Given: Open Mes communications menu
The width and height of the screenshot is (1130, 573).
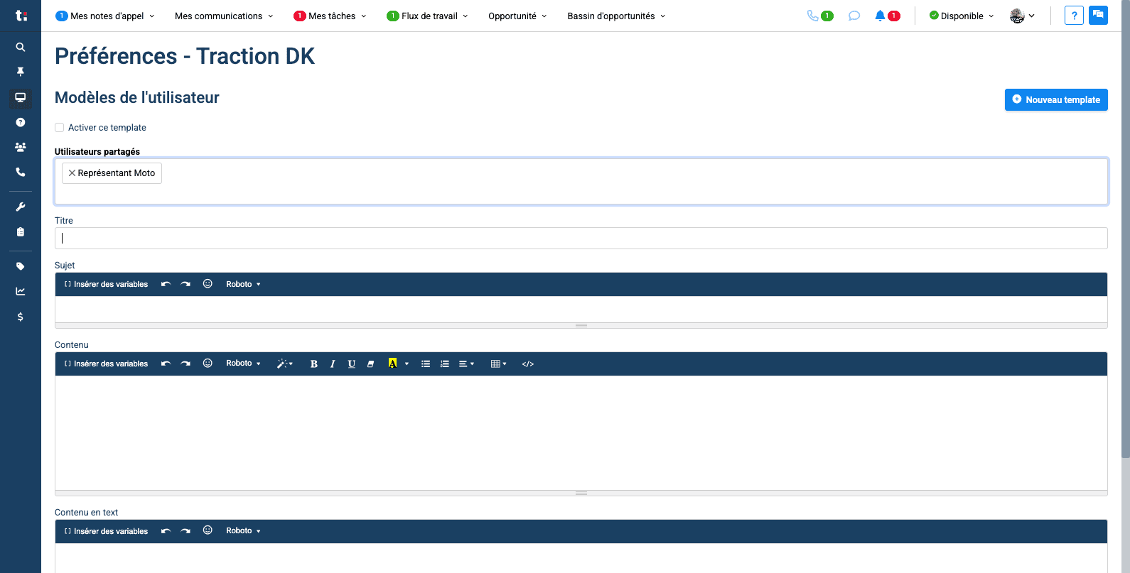Looking at the screenshot, I should (x=224, y=16).
